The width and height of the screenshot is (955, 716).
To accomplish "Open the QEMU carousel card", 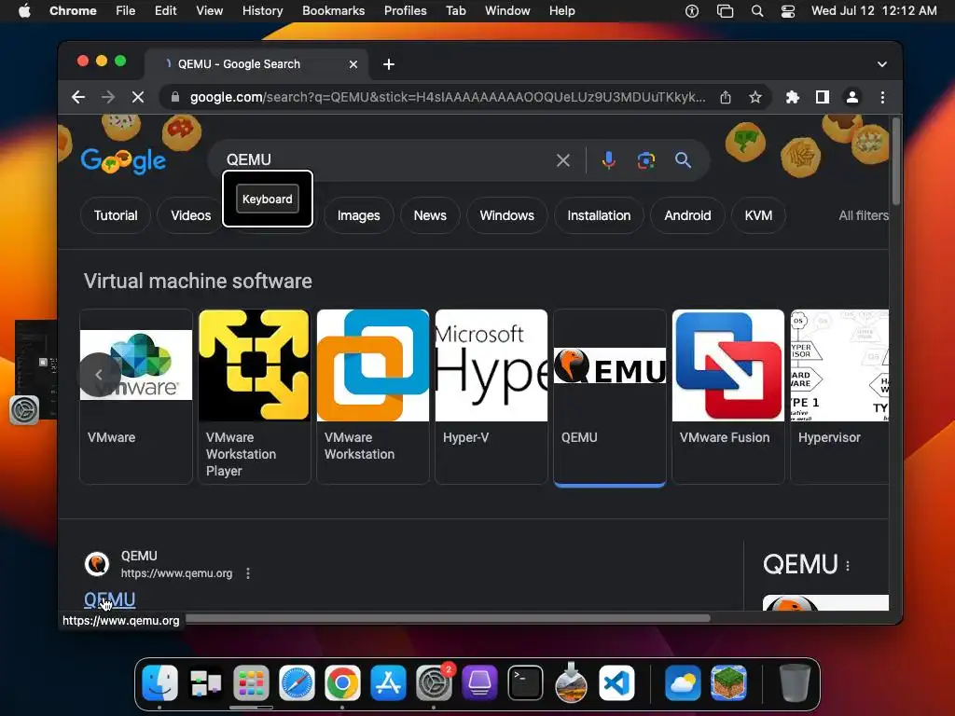I will (610, 396).
